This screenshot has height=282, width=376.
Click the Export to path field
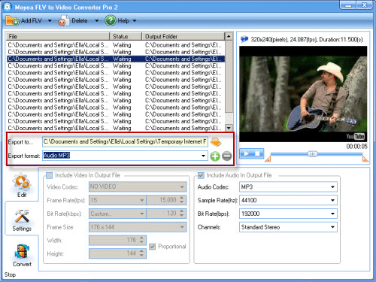pos(125,141)
